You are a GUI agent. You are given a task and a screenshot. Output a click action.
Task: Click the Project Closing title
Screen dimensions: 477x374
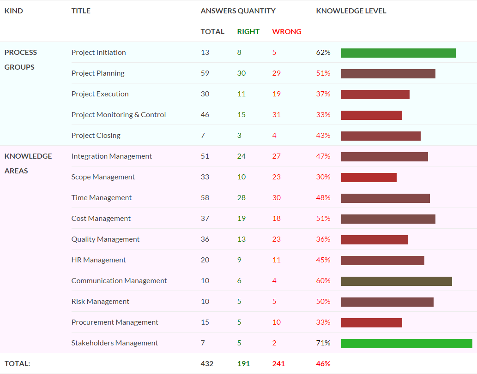[96, 136]
